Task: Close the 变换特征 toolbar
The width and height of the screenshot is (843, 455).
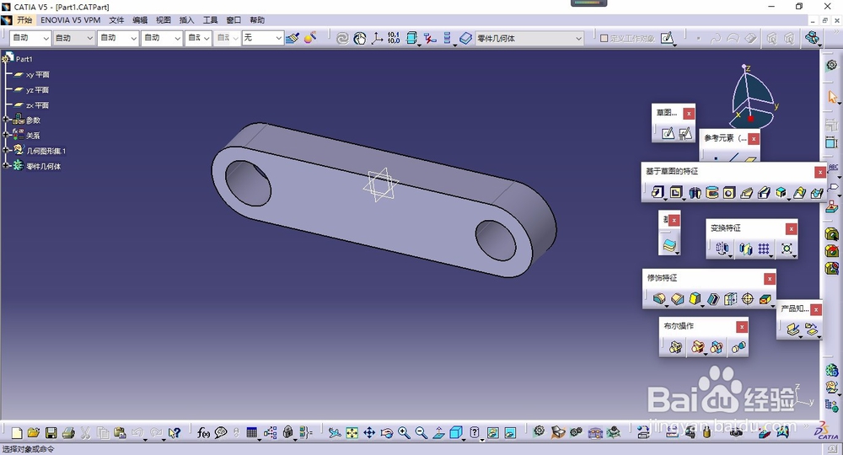Action: (x=791, y=229)
